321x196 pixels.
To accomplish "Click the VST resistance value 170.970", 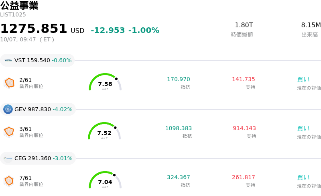I will click(x=179, y=79).
